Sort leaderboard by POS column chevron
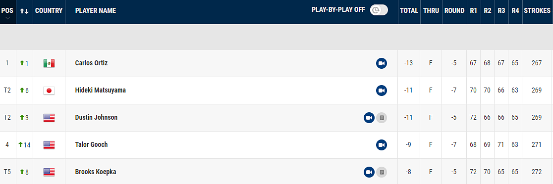 [x=7, y=18]
